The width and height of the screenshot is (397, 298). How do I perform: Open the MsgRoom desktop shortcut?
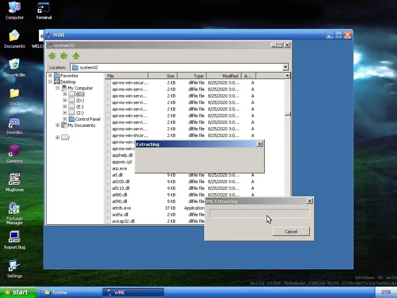tap(14, 183)
